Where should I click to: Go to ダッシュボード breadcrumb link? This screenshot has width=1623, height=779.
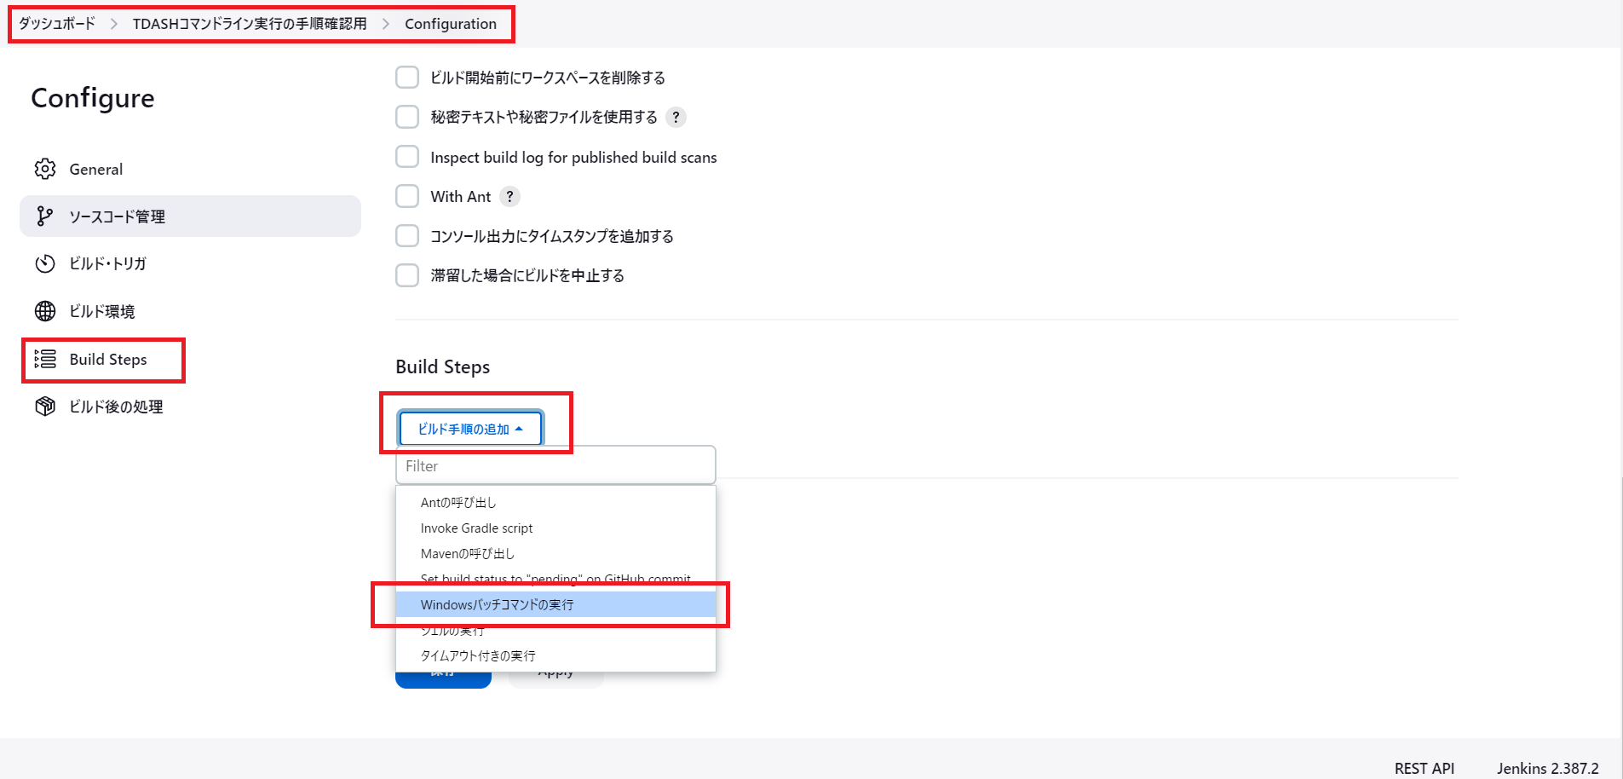tap(57, 24)
